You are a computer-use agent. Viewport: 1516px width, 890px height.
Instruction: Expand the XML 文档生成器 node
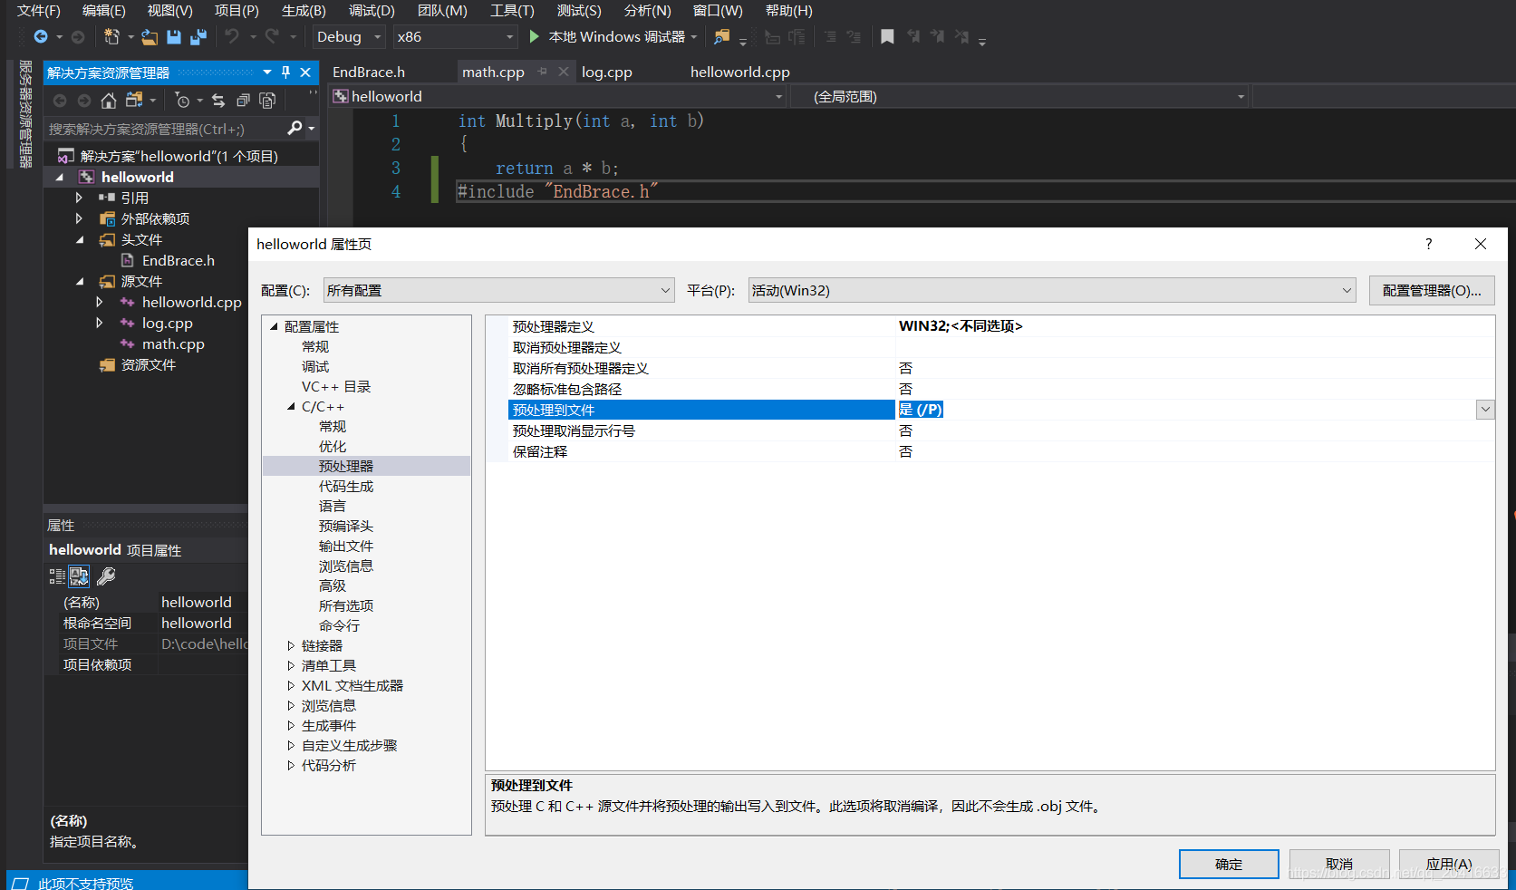[x=291, y=686]
